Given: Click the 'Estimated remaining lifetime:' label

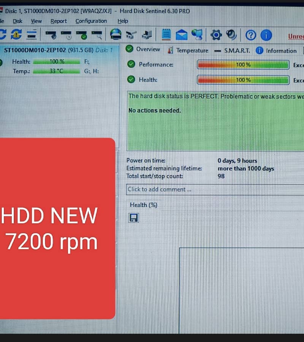Looking at the screenshot, I should click(x=164, y=169).
